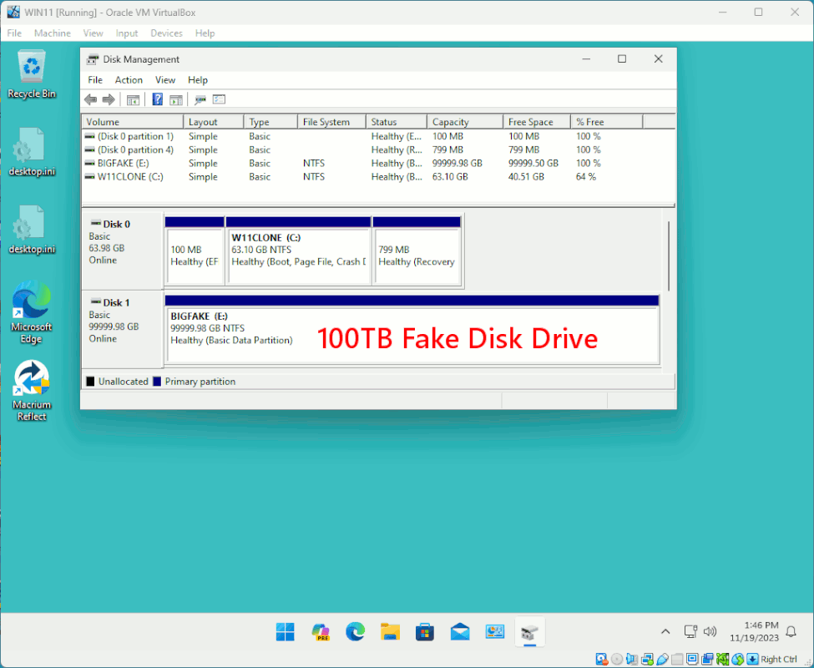This screenshot has width=814, height=668.
Task: Click VirtualBox optical disk status icon
Action: pos(617,659)
